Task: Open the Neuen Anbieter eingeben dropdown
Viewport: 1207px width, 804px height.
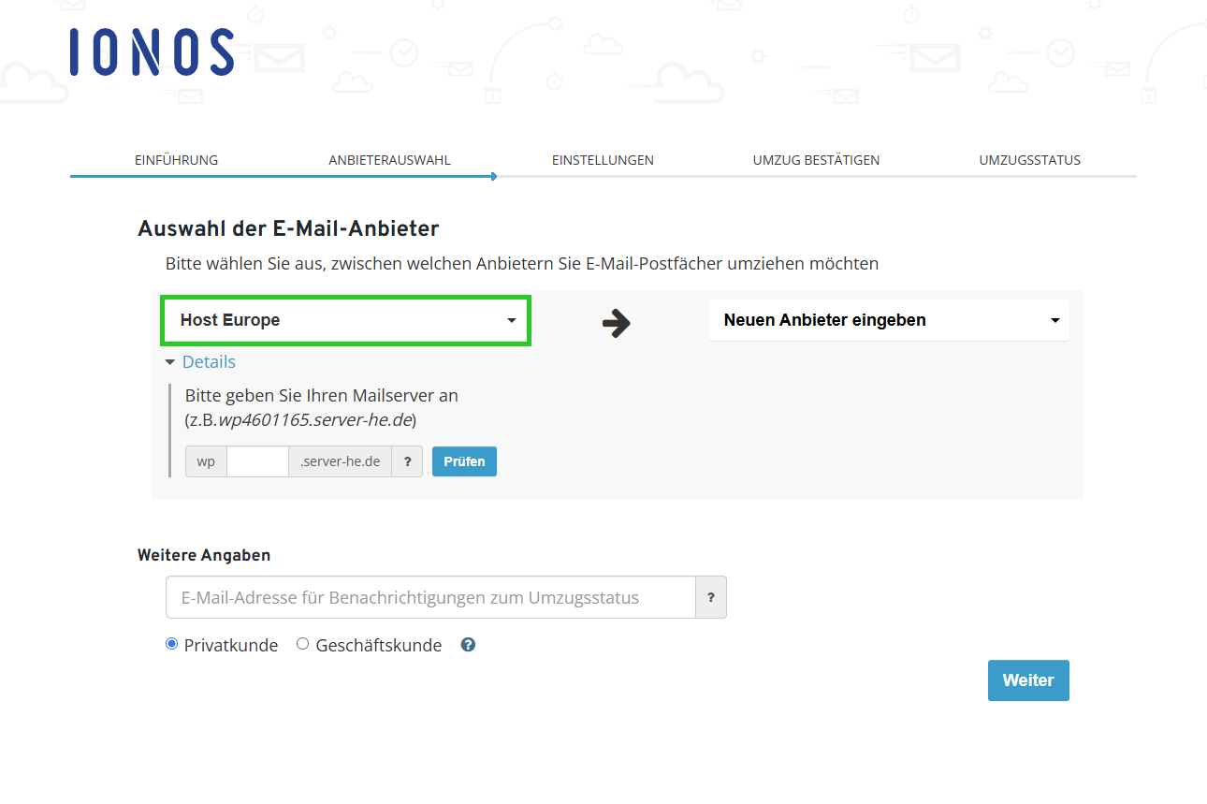Action: click(889, 320)
